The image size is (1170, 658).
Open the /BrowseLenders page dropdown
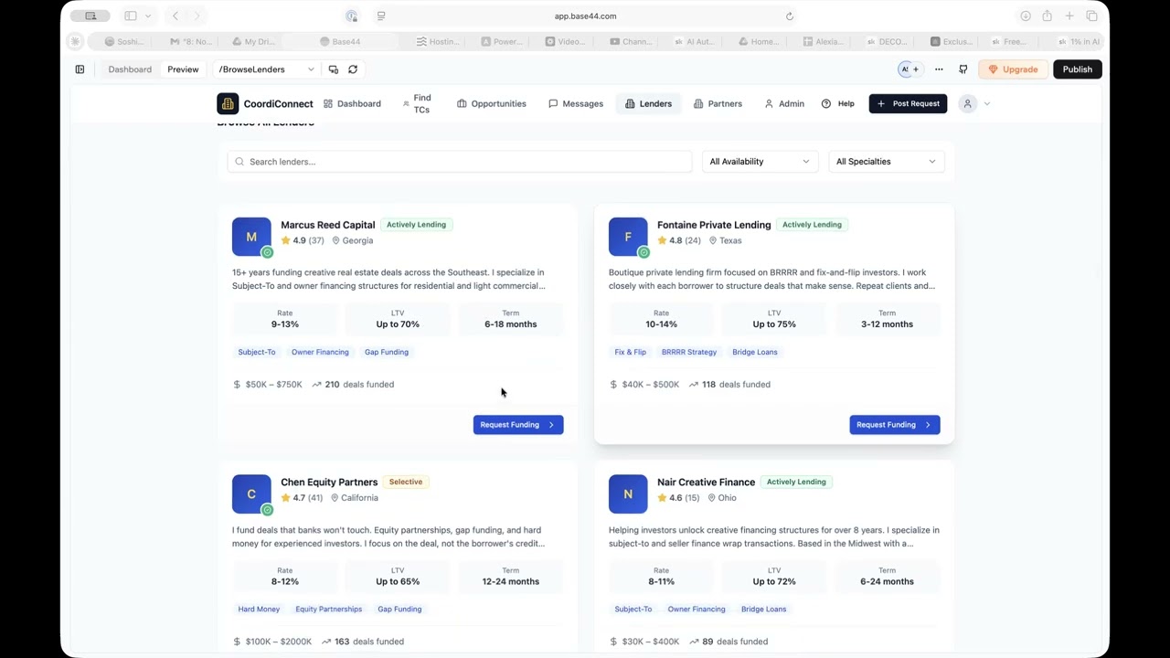(266, 69)
